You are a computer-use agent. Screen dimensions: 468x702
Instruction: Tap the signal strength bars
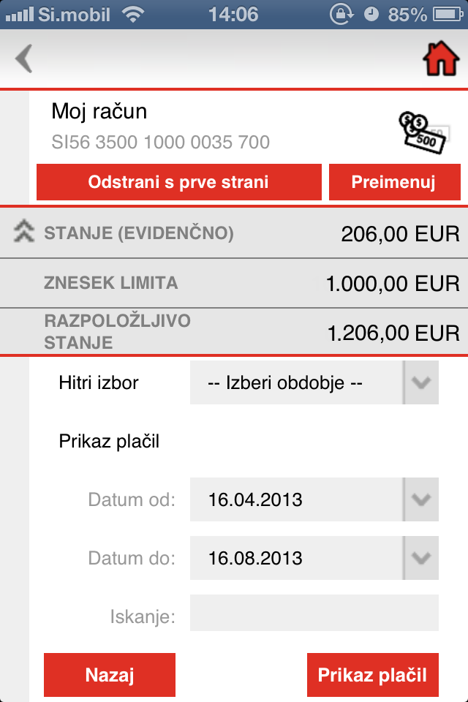click(19, 15)
